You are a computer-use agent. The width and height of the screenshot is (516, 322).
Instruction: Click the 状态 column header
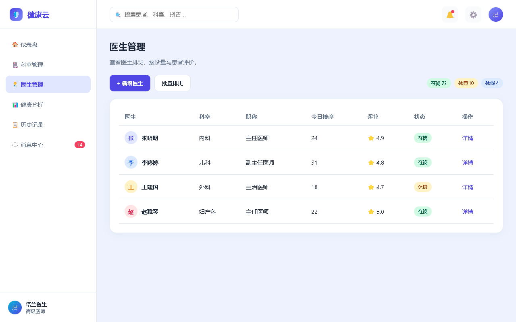pyautogui.click(x=420, y=117)
